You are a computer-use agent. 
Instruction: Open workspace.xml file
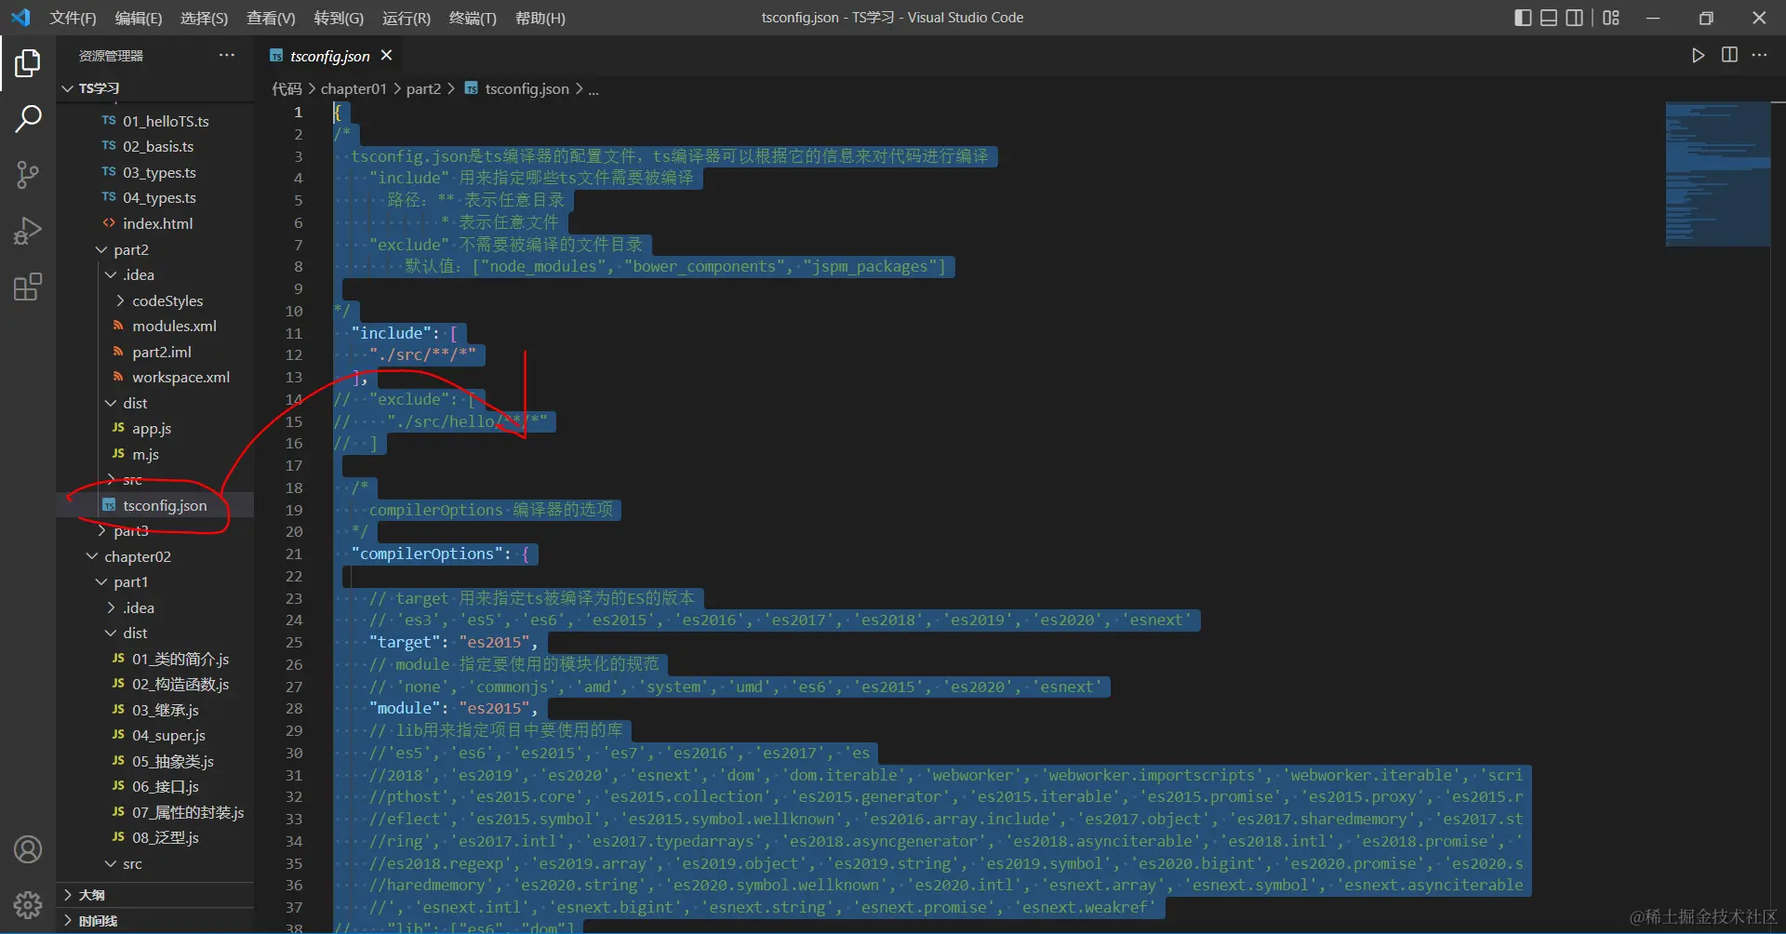[180, 378]
